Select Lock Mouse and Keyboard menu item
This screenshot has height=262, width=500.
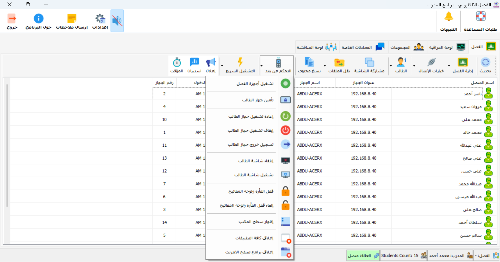click(251, 191)
